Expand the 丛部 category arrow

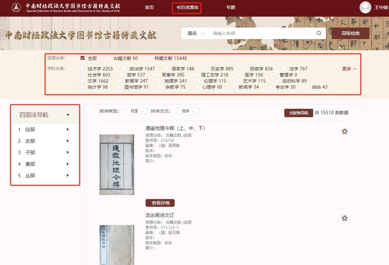tap(68, 175)
